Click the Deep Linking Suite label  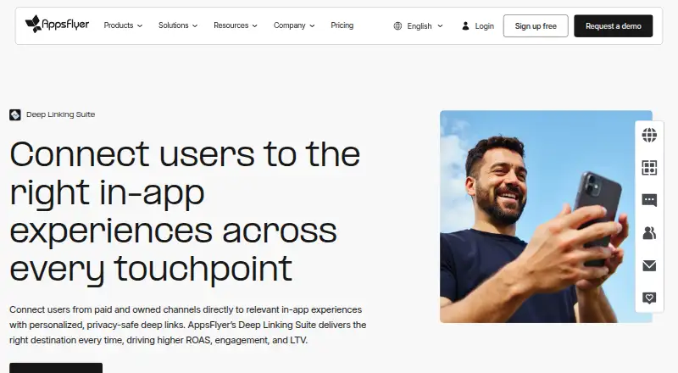60,114
